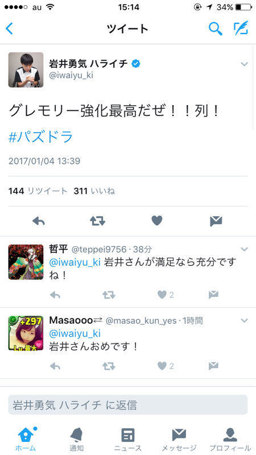Screen dimensions: 256x455
Task: Open search with magnifier icon
Action: click(x=216, y=28)
